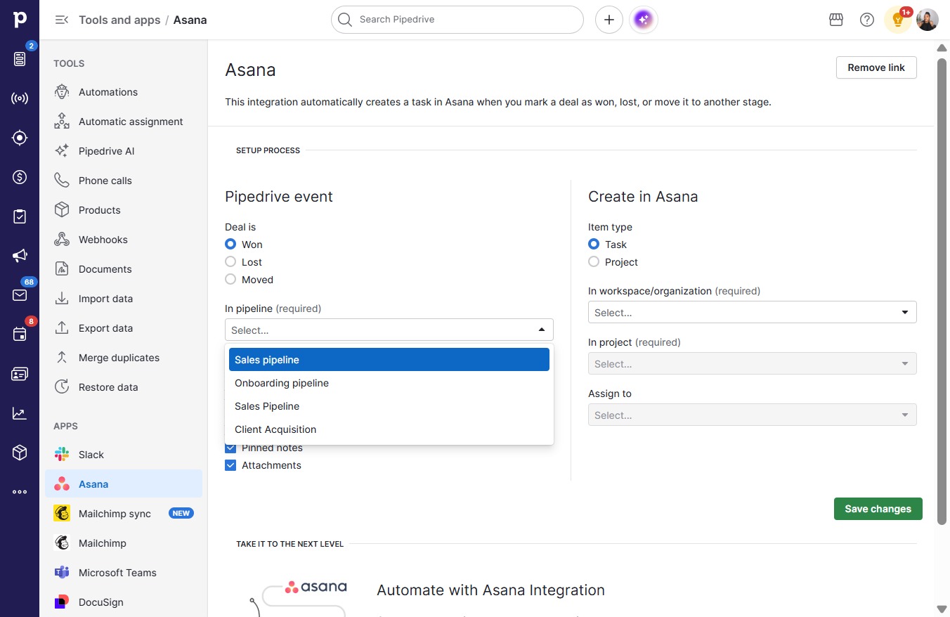Viewport: 950px width, 617px height.
Task: Open the Pipedrive AI assistant sparkle icon
Action: [x=644, y=20]
